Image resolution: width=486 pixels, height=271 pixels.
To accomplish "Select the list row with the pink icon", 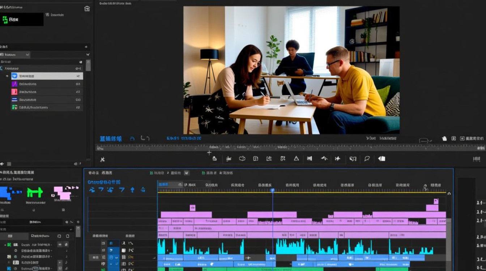I will (47, 92).
